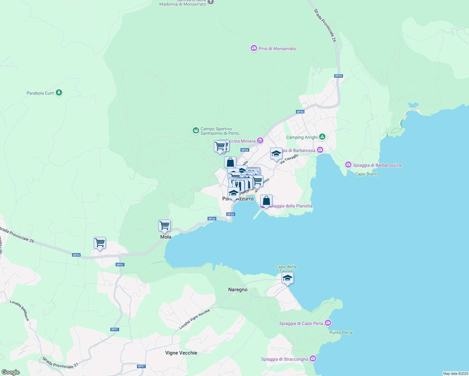
Task: Click the Naregno place label
Action: [x=238, y=290]
